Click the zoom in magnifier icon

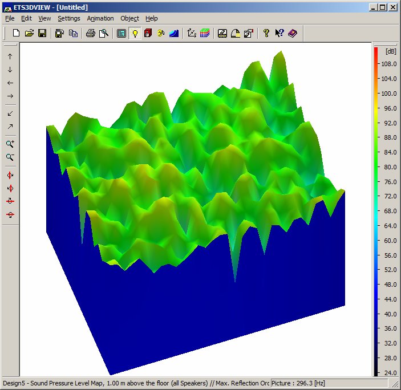click(10, 144)
